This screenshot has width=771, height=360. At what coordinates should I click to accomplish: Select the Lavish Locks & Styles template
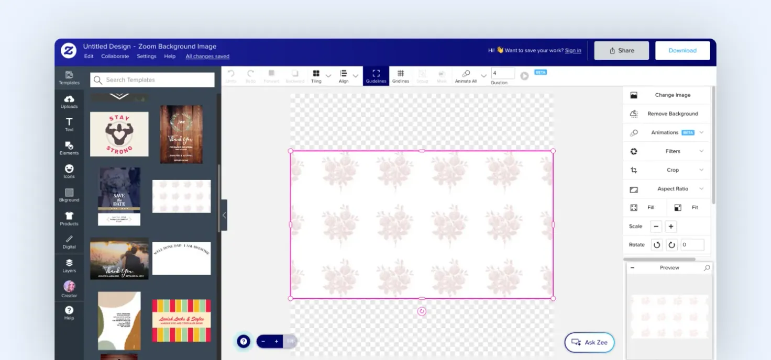[181, 321]
